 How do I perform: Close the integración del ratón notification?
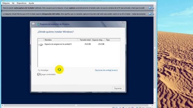(x=150, y=14)
